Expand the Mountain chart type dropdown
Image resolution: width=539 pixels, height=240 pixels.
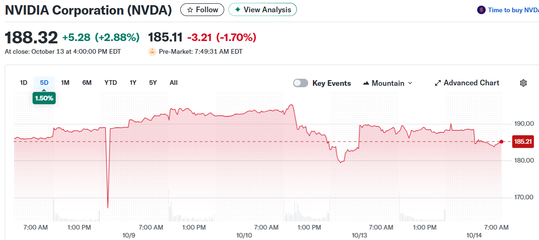click(x=410, y=83)
